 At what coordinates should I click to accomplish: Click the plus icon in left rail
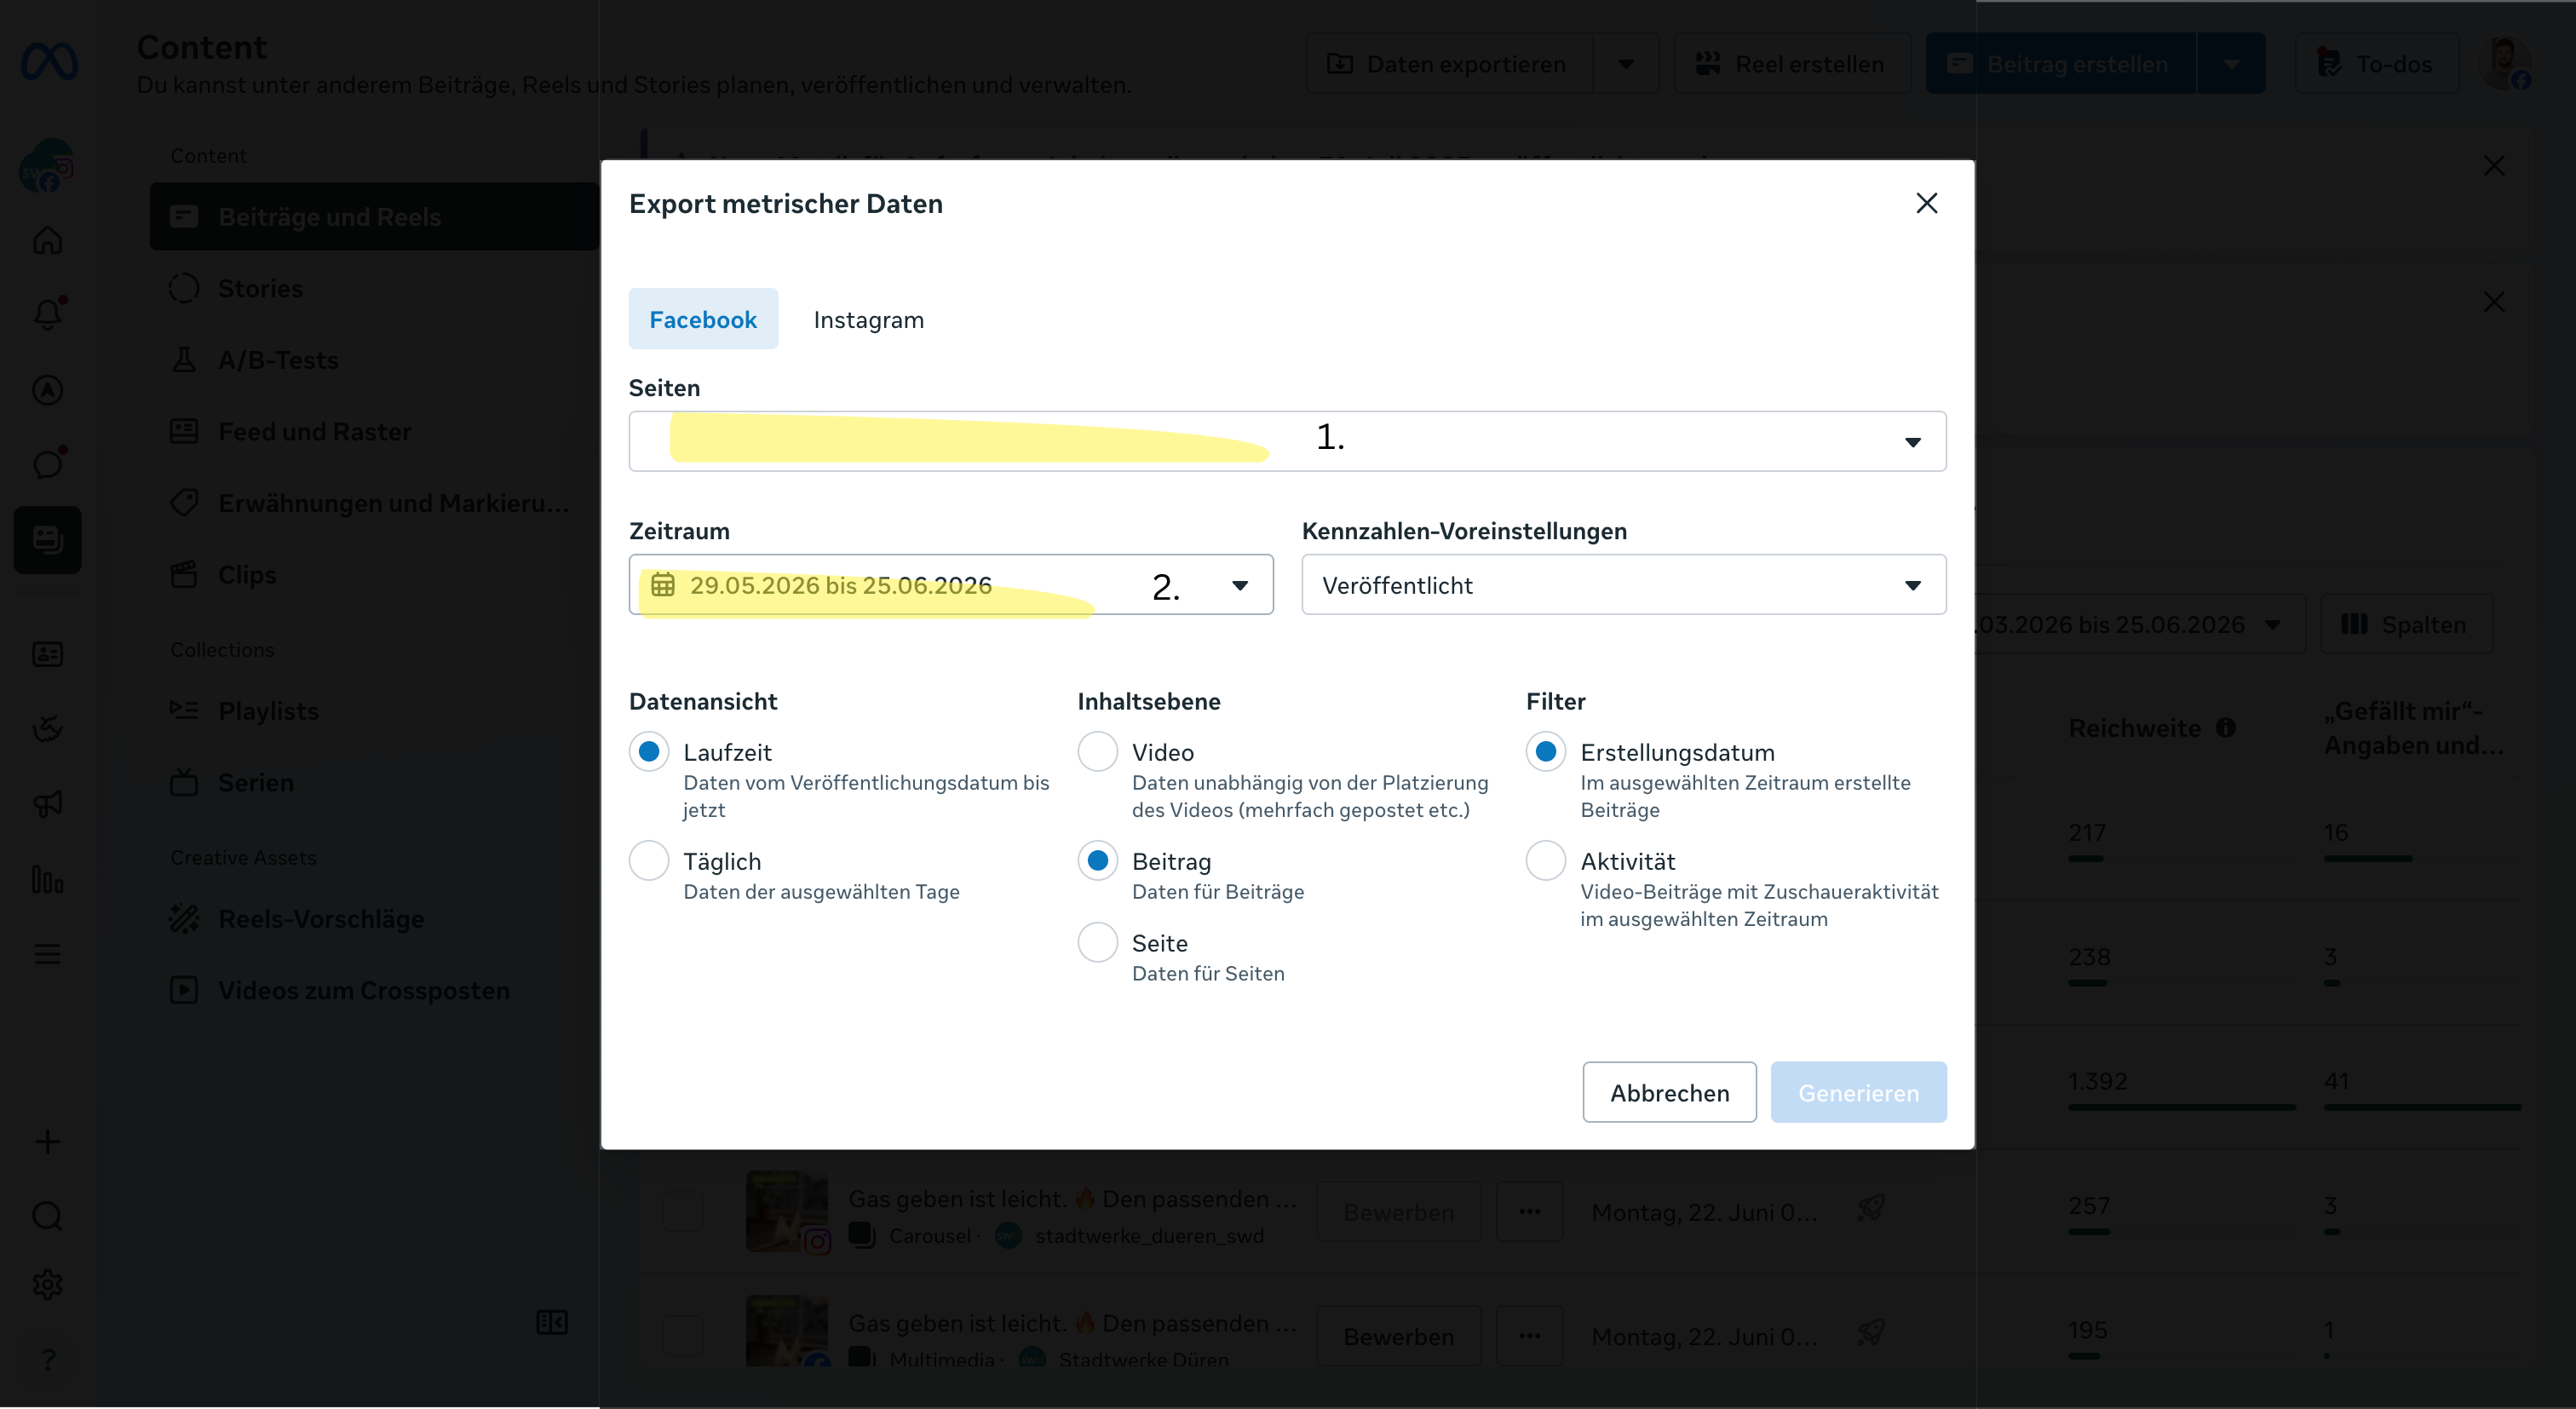pyautogui.click(x=47, y=1142)
